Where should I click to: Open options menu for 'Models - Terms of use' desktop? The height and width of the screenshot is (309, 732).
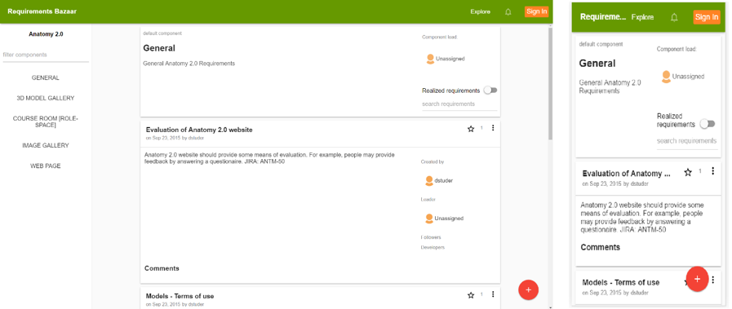[493, 294]
